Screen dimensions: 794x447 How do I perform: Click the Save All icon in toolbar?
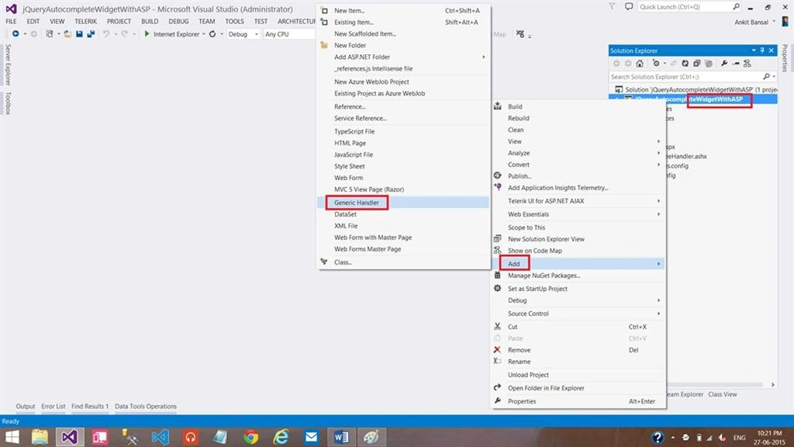coord(91,34)
